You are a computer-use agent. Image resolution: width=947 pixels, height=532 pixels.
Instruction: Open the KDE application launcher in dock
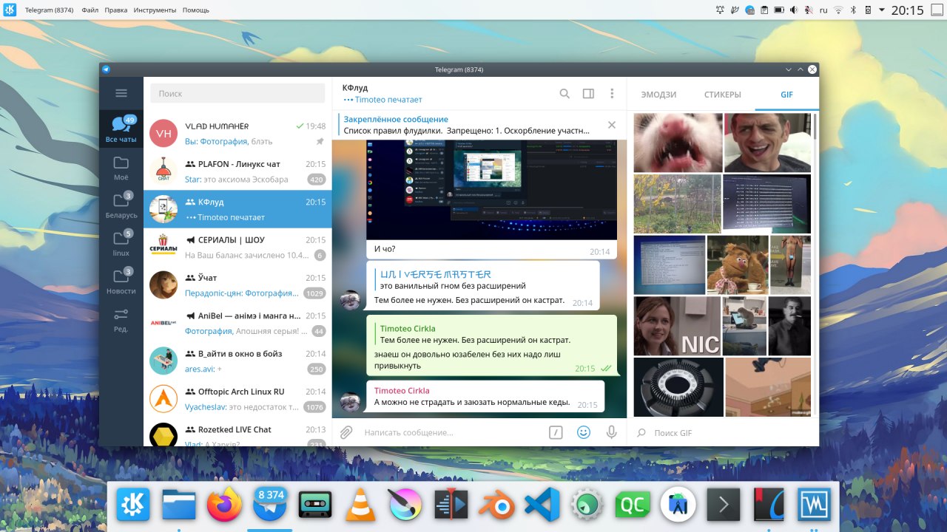(134, 505)
